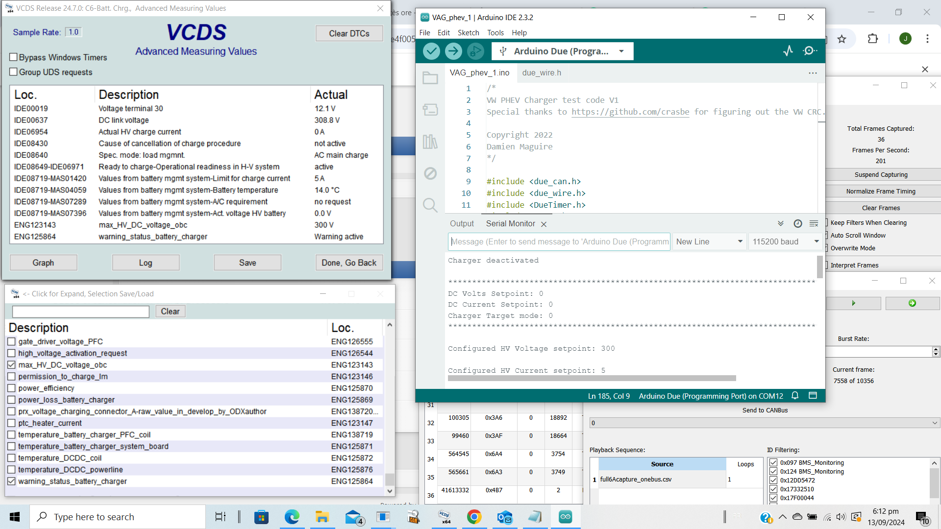Click the Arduino Verify checkmark icon

coord(431,51)
